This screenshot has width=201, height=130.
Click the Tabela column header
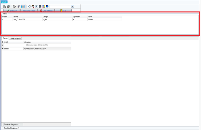(x=27, y=17)
